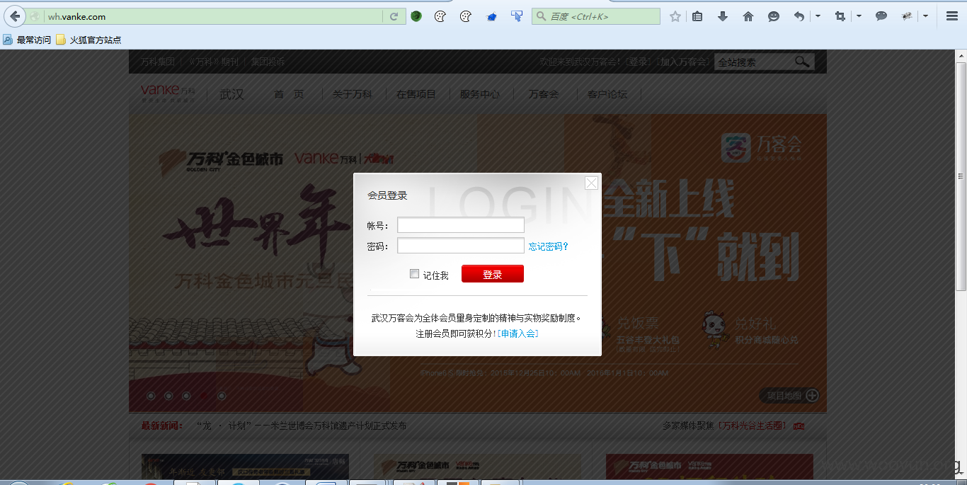Open the 客户论坛 navigation item
Screen dimensions: 967x485
[607, 93]
